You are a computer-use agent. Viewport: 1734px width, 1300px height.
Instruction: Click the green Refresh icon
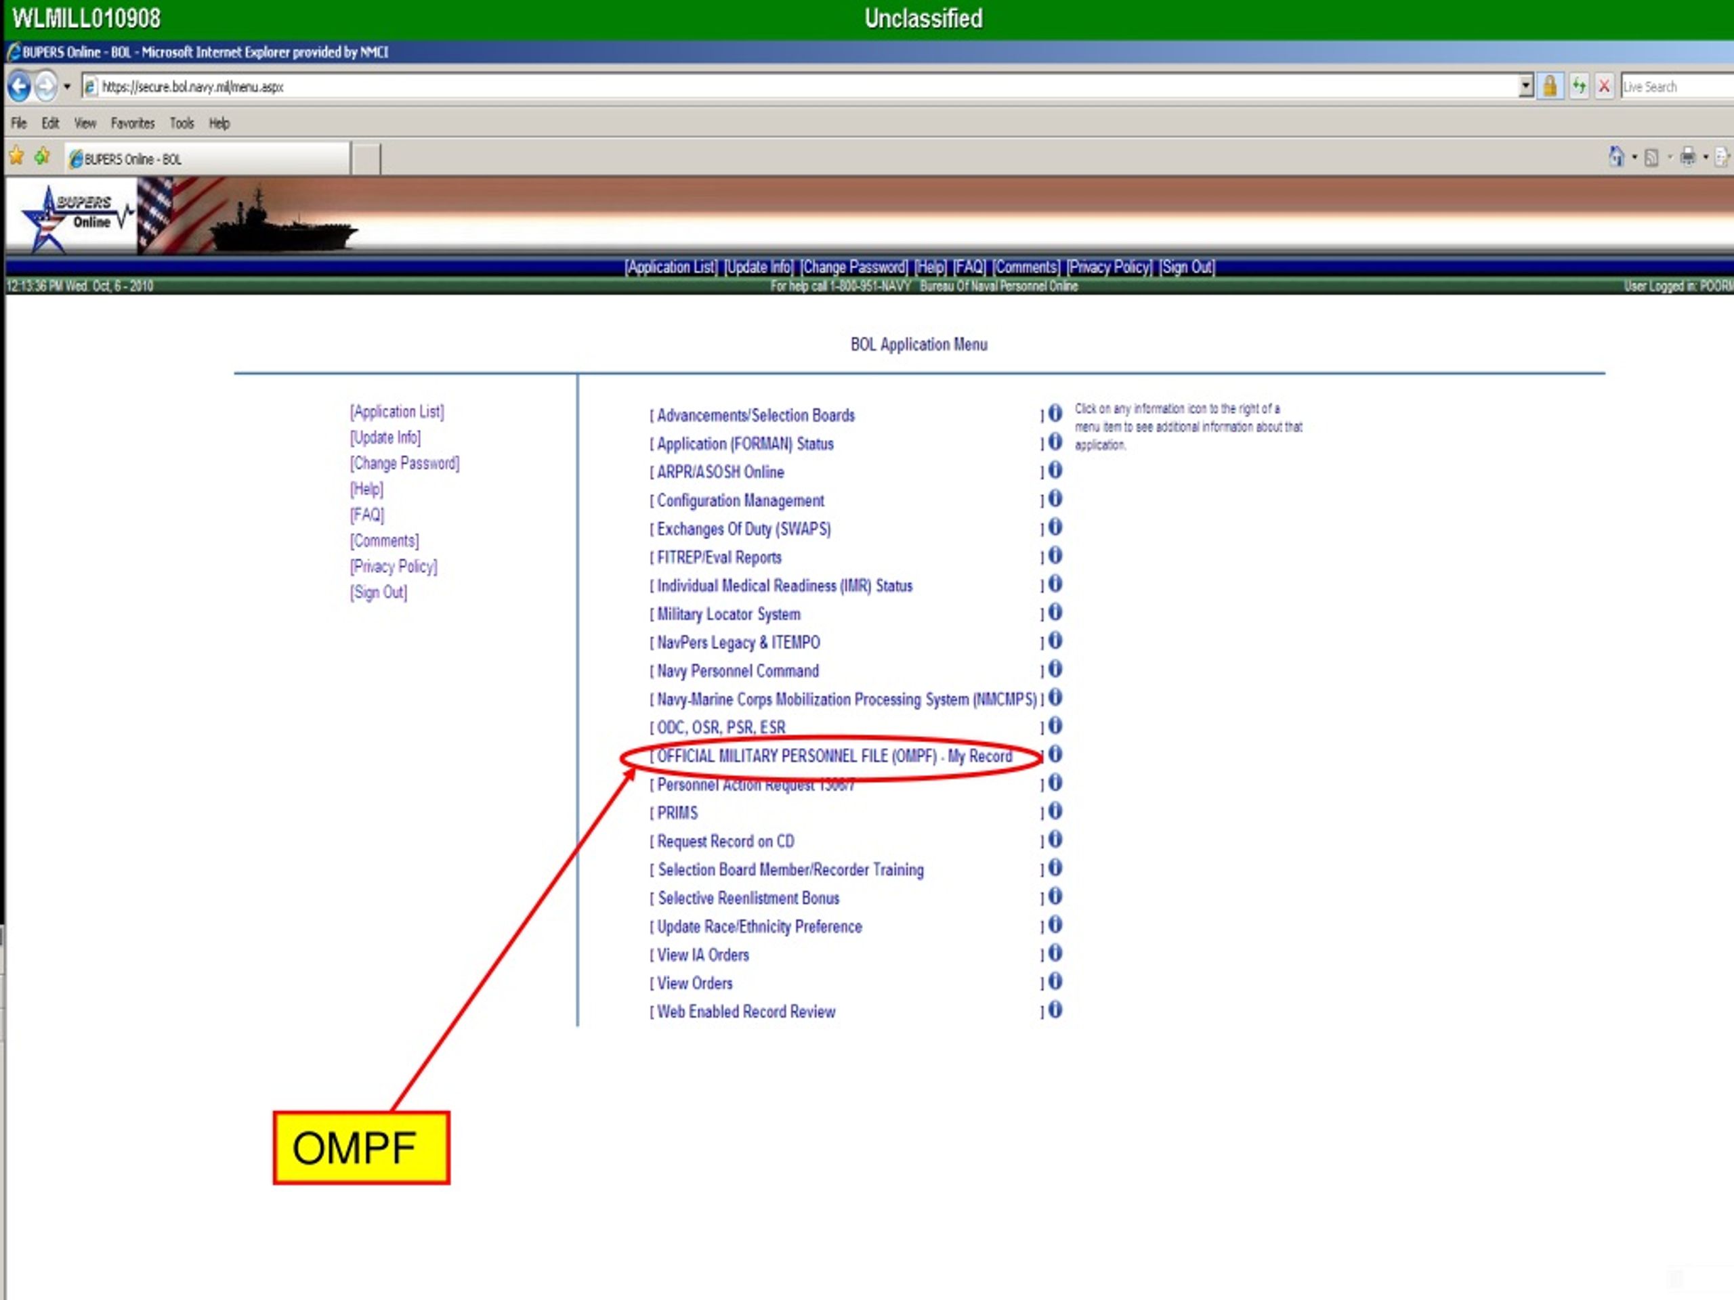point(1578,86)
